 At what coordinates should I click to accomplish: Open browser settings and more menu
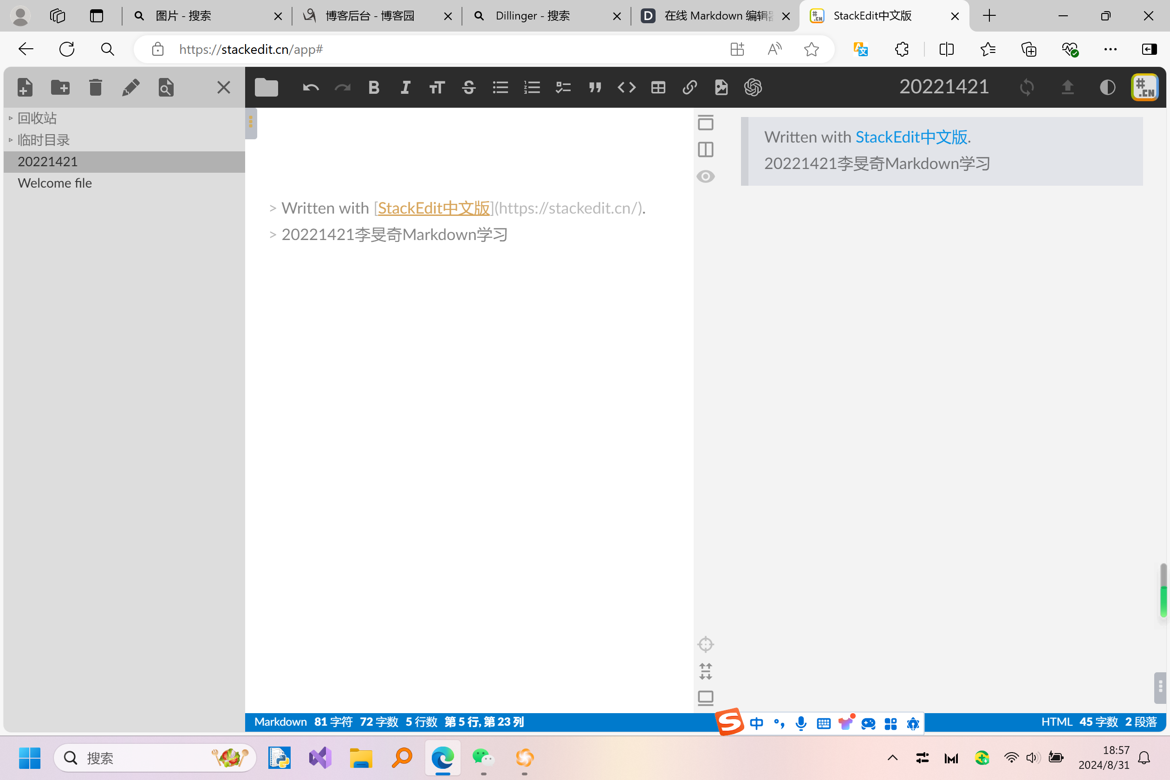coord(1110,49)
